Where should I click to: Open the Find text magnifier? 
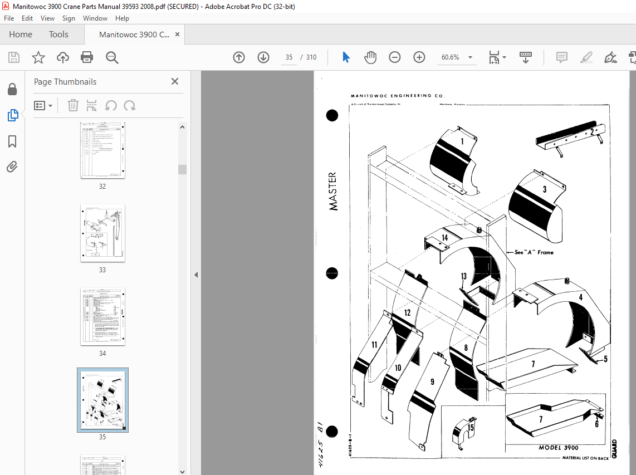pyautogui.click(x=112, y=57)
